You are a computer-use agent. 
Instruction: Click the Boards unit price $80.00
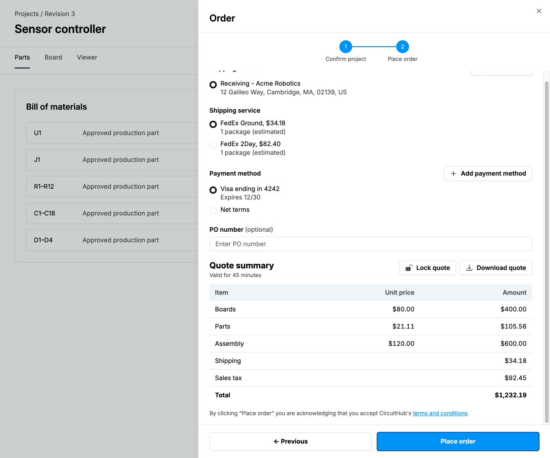[x=403, y=309]
